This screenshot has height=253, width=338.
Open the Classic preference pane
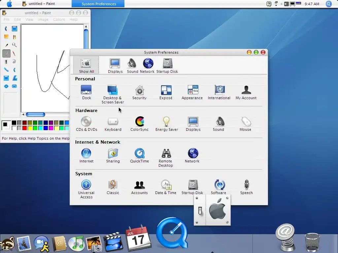113,187
